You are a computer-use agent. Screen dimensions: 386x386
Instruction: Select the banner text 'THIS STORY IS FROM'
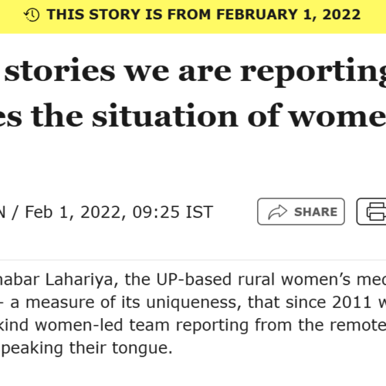tap(129, 15)
